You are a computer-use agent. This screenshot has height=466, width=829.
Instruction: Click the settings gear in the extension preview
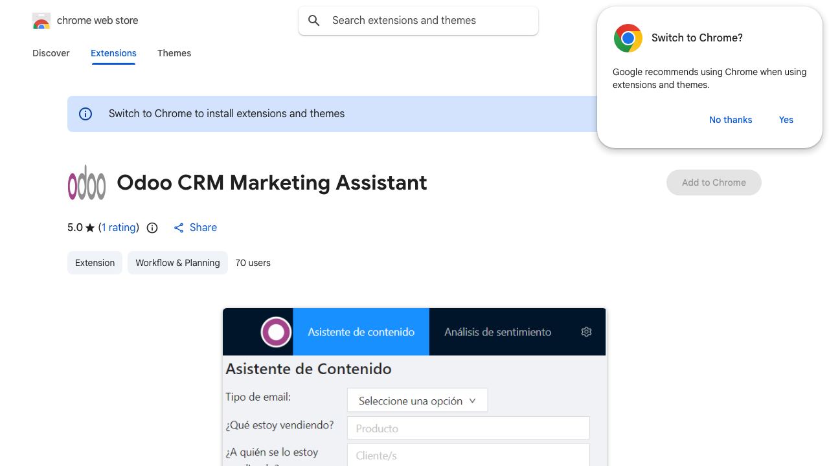[586, 332]
